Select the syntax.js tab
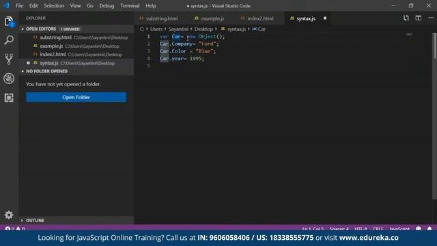Image resolution: width=437 pixels, height=246 pixels. (306, 18)
